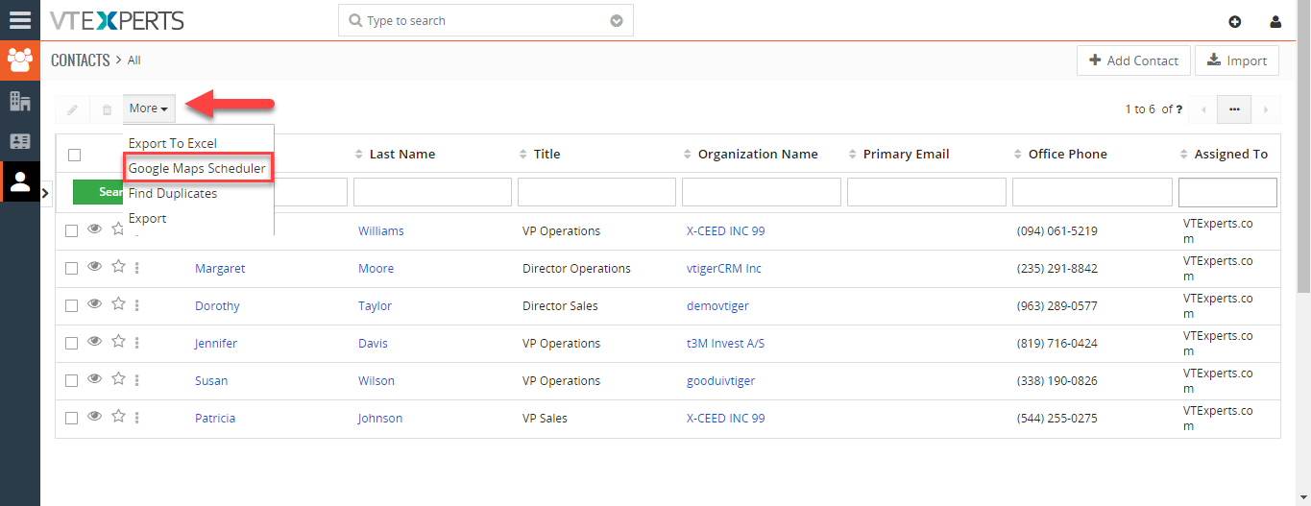Viewport: 1311px width, 506px height.
Task: Open the Organizations building sidebar icon
Action: point(19,101)
